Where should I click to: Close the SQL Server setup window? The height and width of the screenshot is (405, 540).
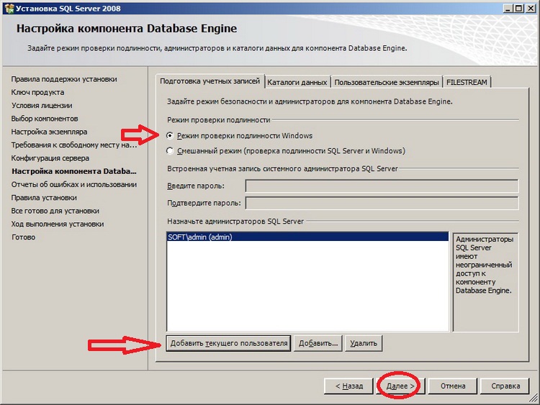point(531,8)
